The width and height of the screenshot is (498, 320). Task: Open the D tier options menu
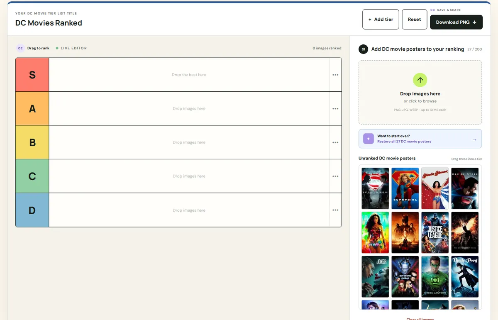tap(335, 210)
